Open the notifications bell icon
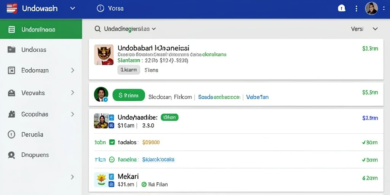The width and height of the screenshot is (390, 195). coord(342,8)
